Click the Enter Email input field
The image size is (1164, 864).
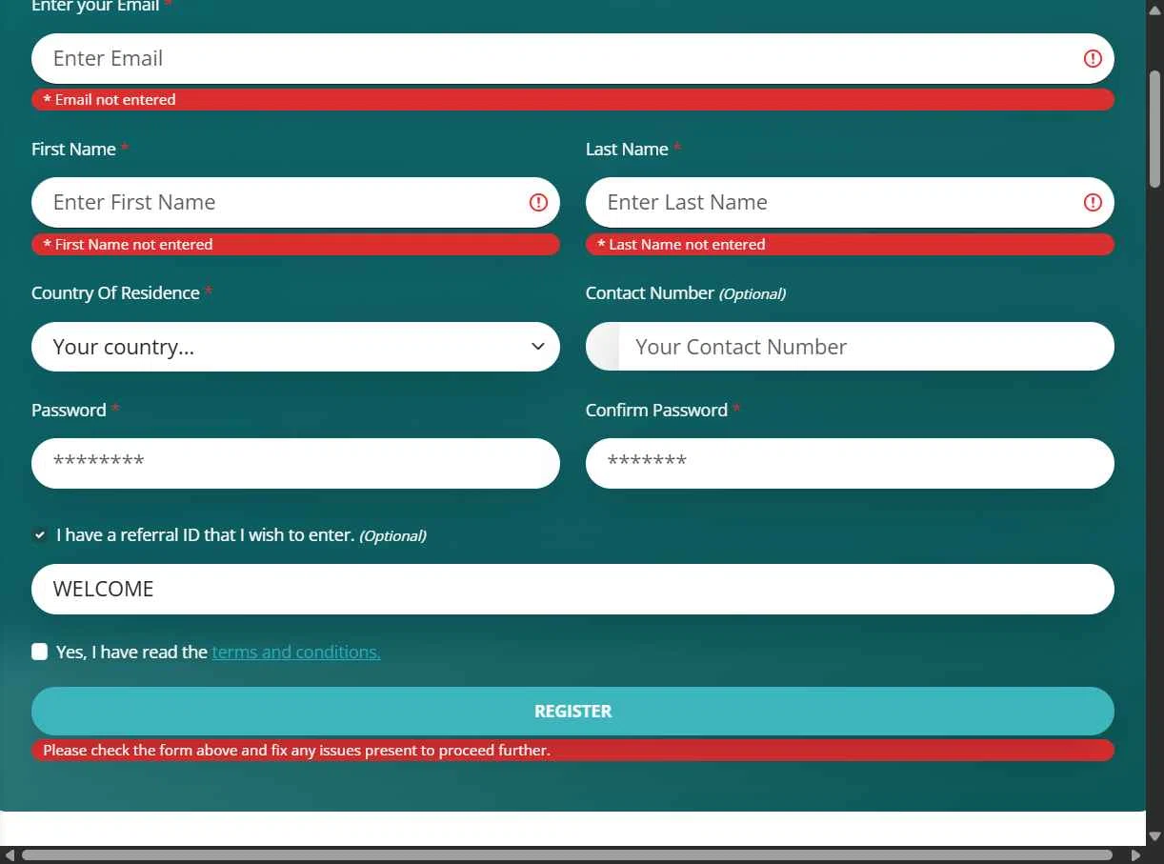point(572,59)
